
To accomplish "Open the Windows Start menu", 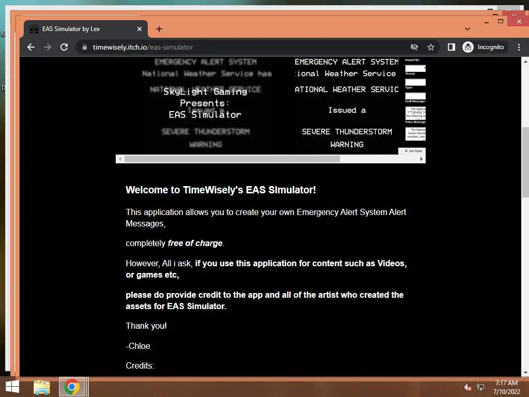I will [12, 387].
